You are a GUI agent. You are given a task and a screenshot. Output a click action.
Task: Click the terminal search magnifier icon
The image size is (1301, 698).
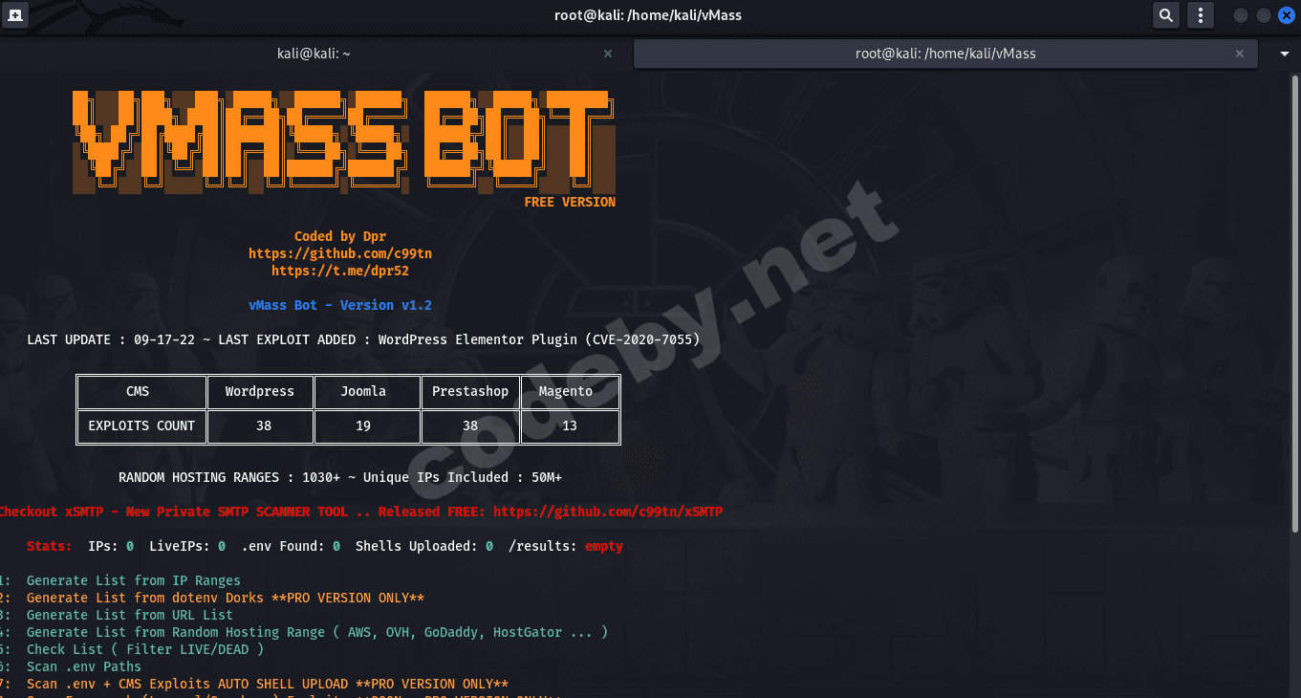coord(1165,15)
